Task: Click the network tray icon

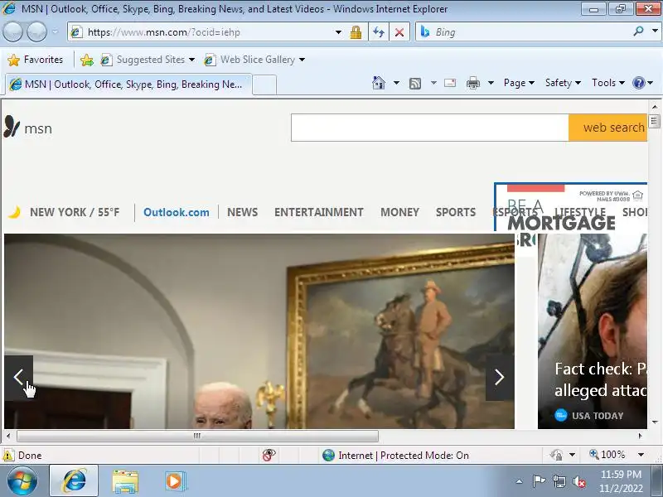Action: [x=559, y=481]
